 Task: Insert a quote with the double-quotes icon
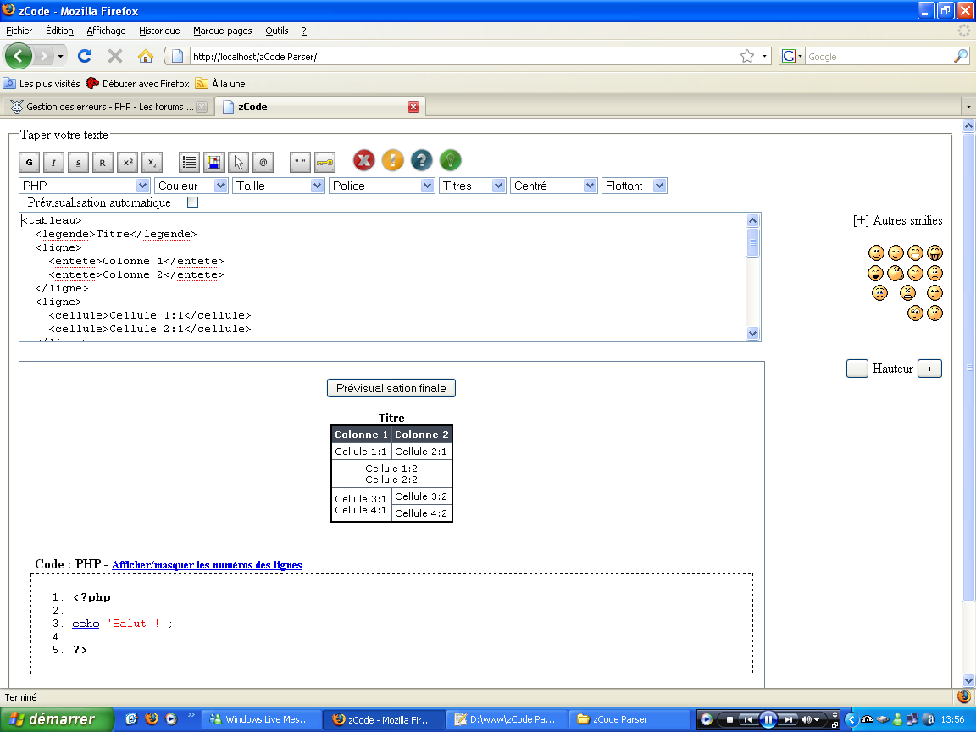pyautogui.click(x=300, y=161)
